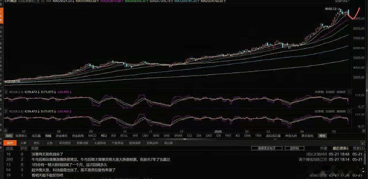
Task: Select the 虚拟成交量 indicator
Action: pos(274,136)
